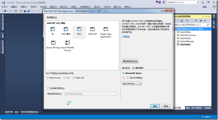Screen dimensions: 218x120
Task: Open the 生成(B) menu
Action: point(43,7)
